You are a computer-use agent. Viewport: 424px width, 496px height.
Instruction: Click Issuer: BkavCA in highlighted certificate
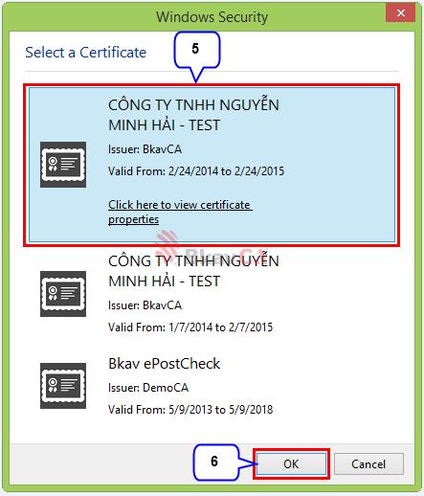pos(145,149)
